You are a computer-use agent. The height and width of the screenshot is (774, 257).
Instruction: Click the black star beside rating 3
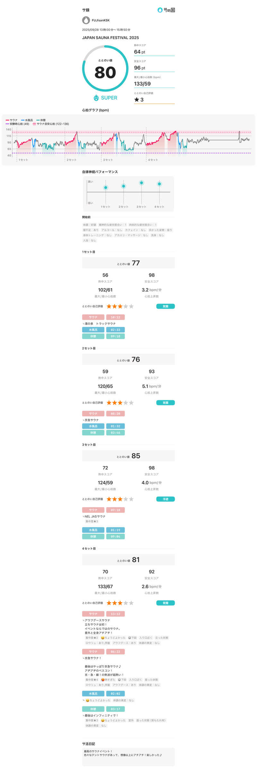pos(137,100)
